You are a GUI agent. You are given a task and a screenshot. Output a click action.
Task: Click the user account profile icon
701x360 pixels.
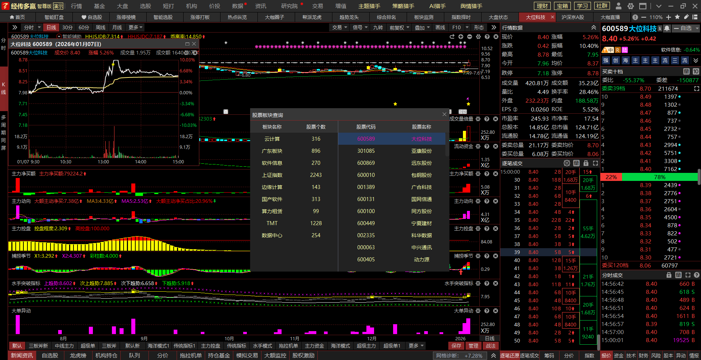point(618,6)
